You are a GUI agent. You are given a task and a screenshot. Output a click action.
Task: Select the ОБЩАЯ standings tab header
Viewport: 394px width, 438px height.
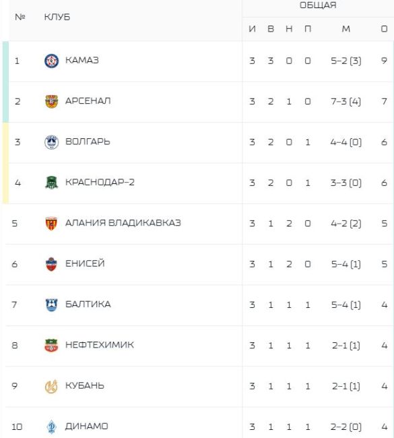coord(318,5)
